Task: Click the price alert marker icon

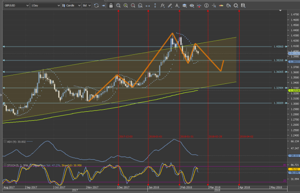Action: [199, 6]
